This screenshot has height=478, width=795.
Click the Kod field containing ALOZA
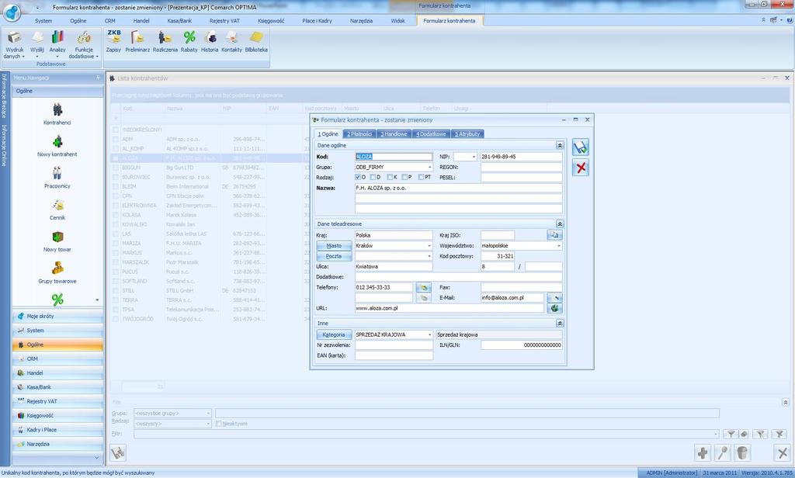click(x=394, y=157)
